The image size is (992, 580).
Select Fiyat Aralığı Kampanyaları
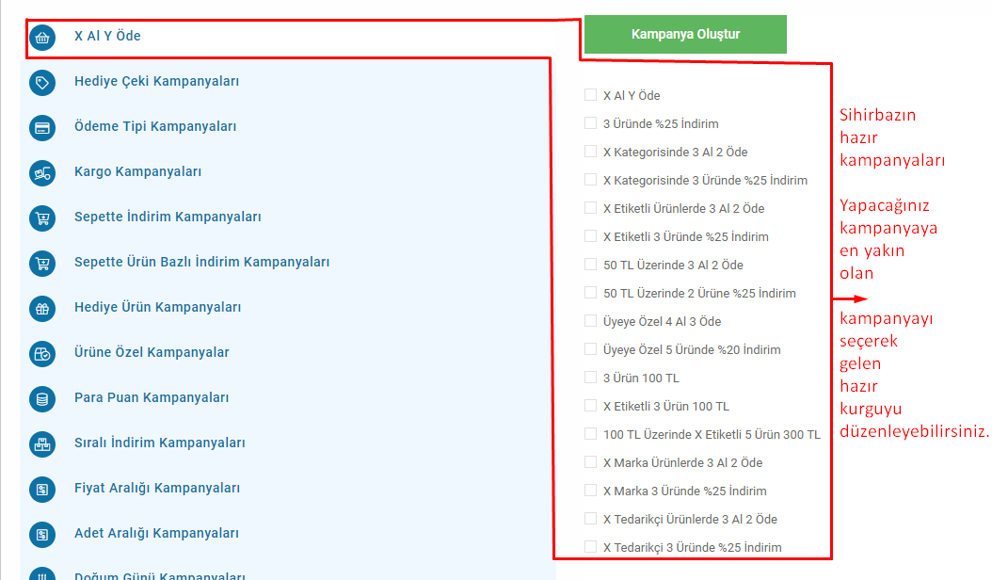pyautogui.click(x=157, y=488)
